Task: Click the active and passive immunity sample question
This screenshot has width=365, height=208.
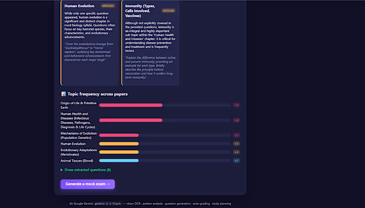Action: pyautogui.click(x=151, y=67)
